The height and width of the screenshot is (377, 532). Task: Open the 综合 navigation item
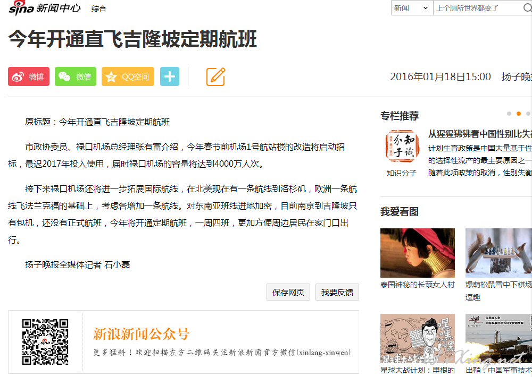pos(99,9)
